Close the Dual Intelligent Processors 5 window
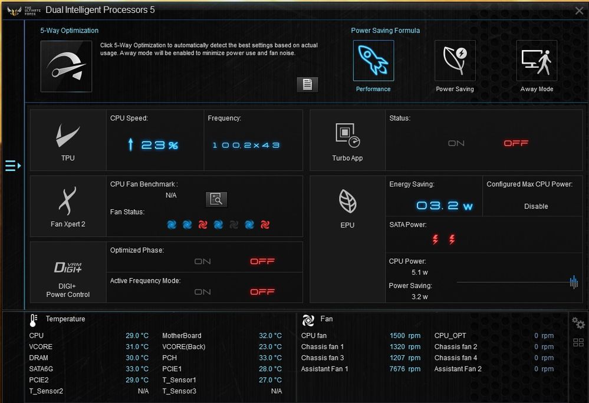The height and width of the screenshot is (403, 589). click(579, 11)
